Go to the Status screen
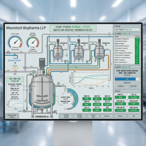 point(120,116)
